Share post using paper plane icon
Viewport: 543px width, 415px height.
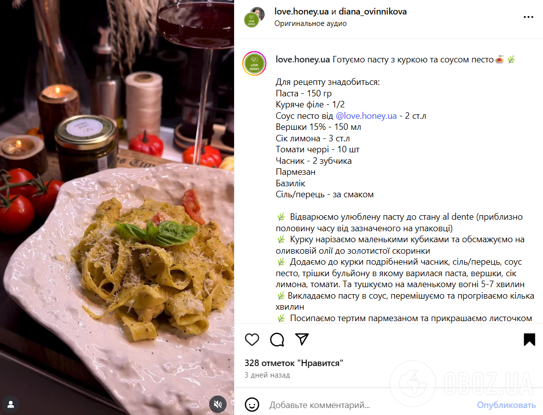301,339
